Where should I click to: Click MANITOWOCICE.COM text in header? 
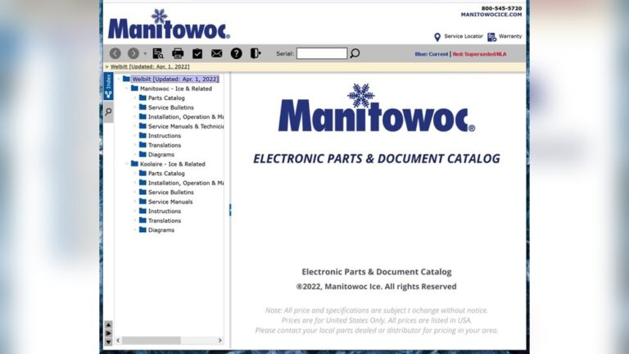click(x=491, y=15)
